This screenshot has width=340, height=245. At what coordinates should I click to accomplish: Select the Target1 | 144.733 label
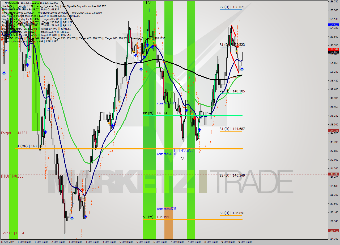14,133
